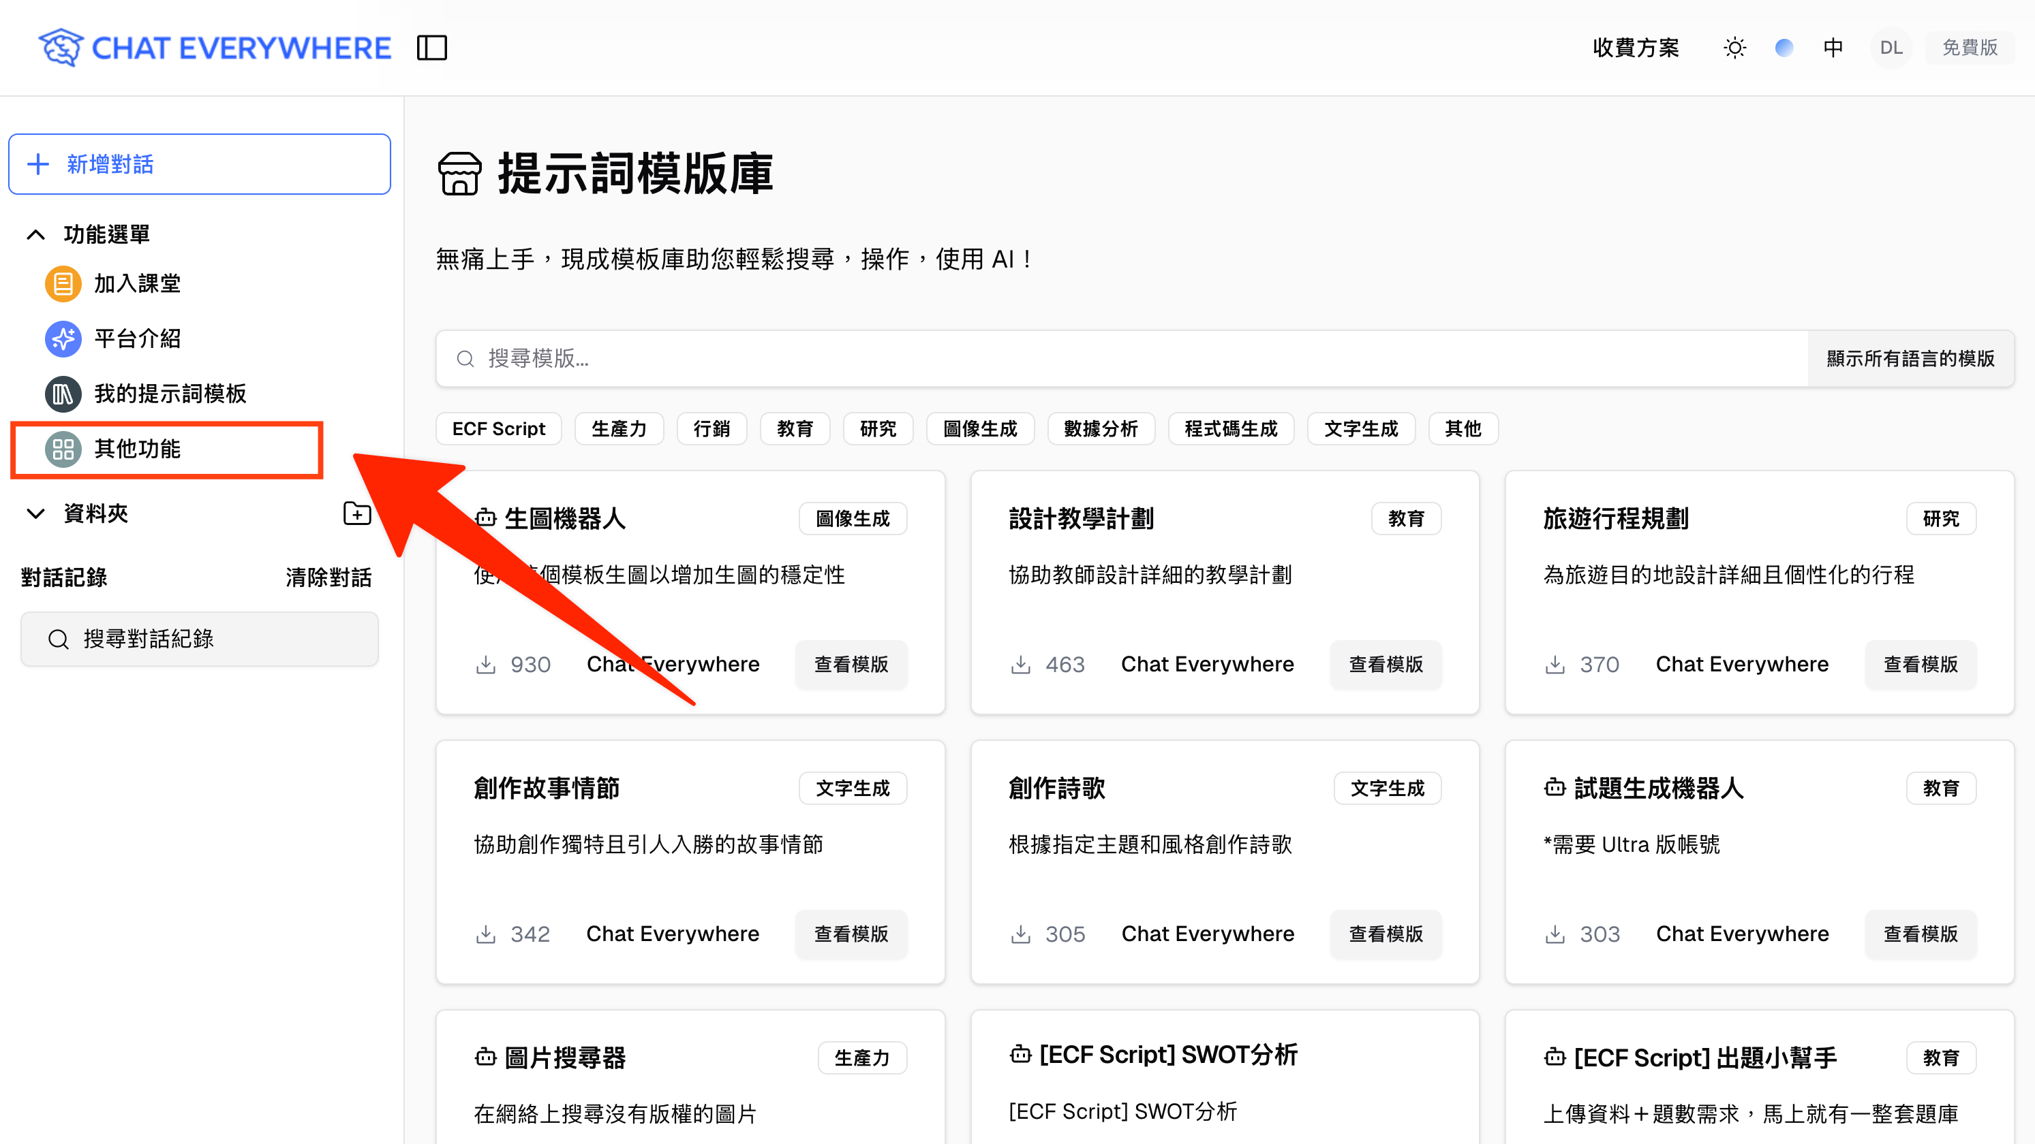View the 生圖機器人 template
Viewport: 2035px width, 1144px height.
coord(852,665)
